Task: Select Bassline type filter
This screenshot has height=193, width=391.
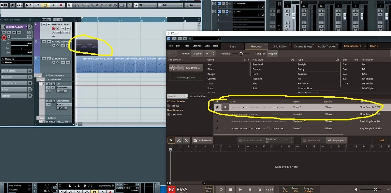Action: tap(302, 74)
